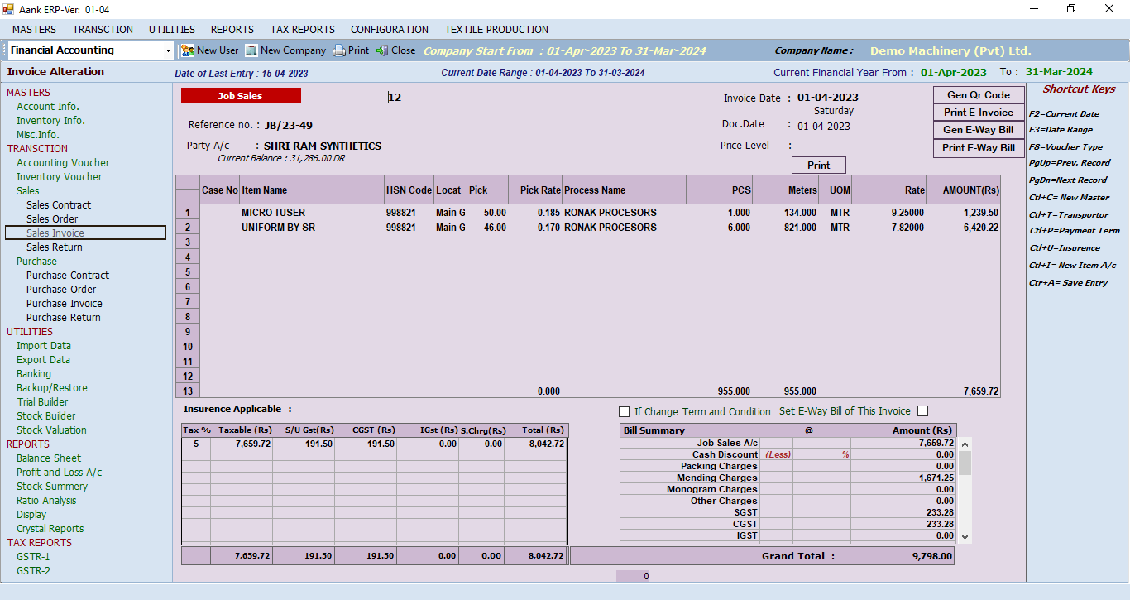Open Stock Summery report
The image size is (1130, 600).
52,487
